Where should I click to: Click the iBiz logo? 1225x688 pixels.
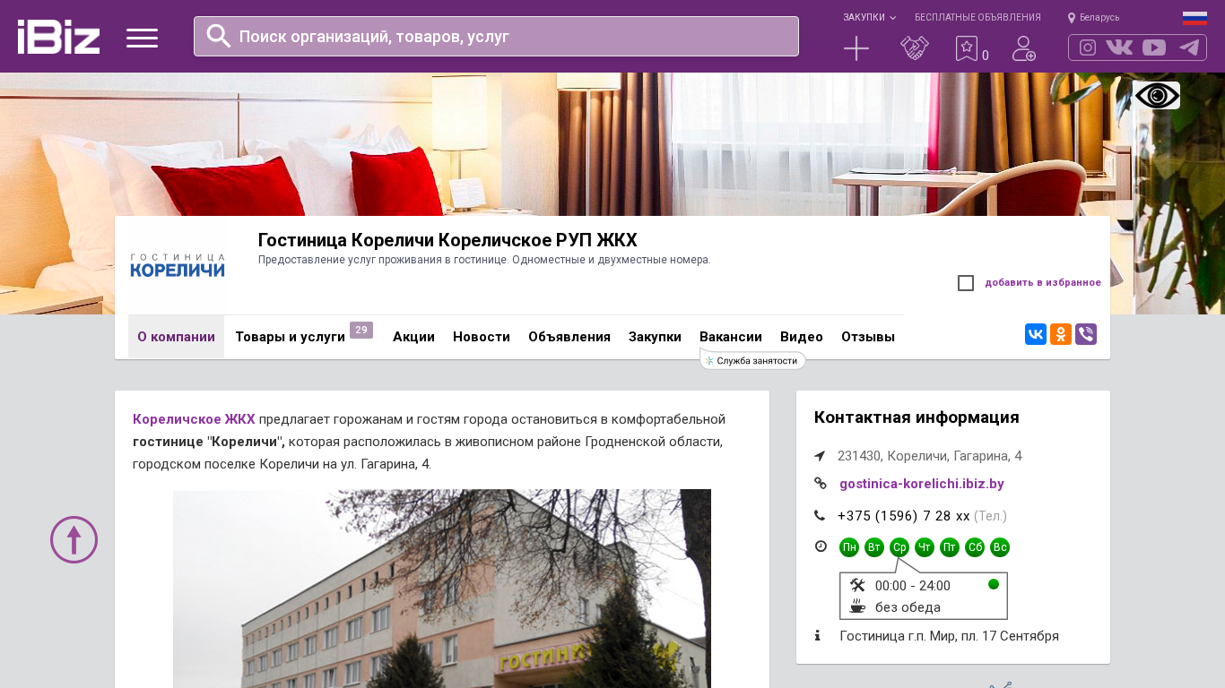58,37
